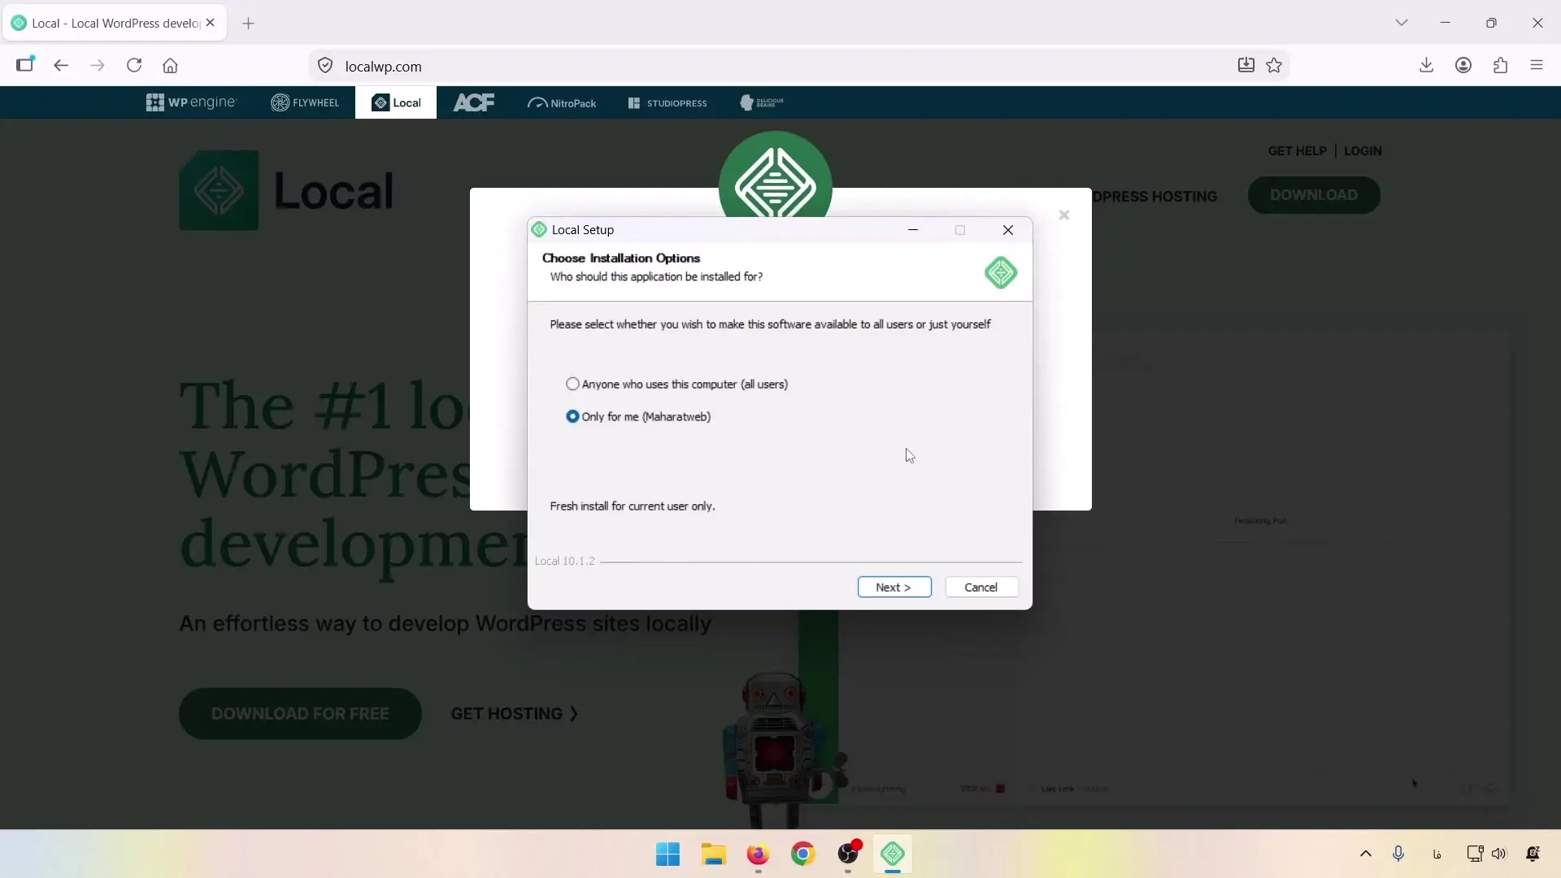Open the Delicious Brains brand link
The width and height of the screenshot is (1561, 878).
(x=762, y=102)
